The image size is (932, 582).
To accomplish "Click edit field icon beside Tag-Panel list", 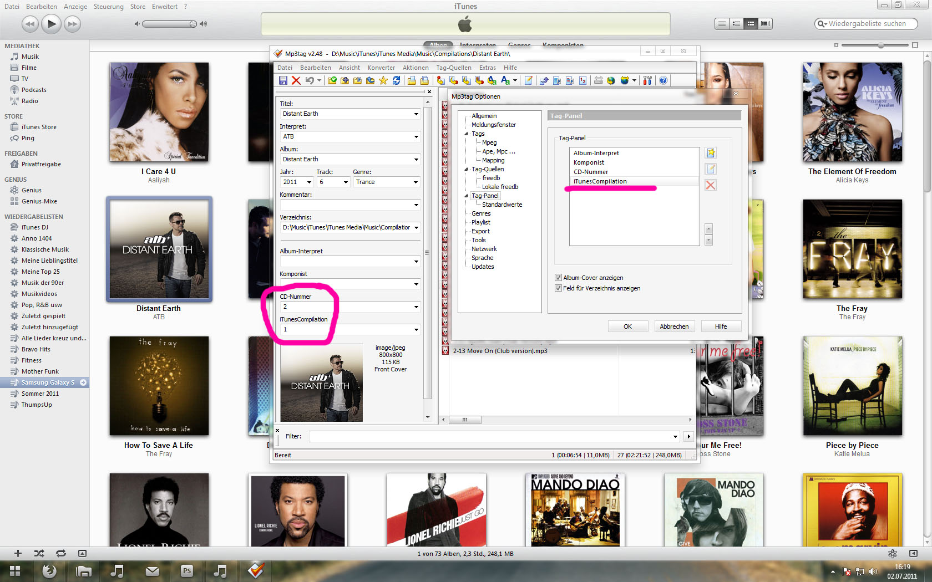I will (711, 169).
